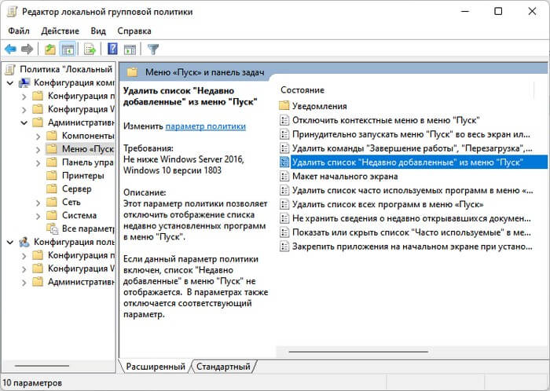Collapse the computer Административные шаблоны node
This screenshot has height=391, width=550.
(24, 122)
